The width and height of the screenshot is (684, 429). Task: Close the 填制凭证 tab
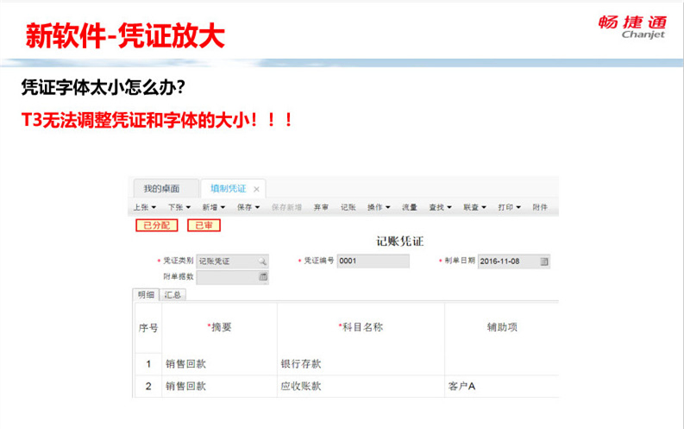click(x=256, y=189)
